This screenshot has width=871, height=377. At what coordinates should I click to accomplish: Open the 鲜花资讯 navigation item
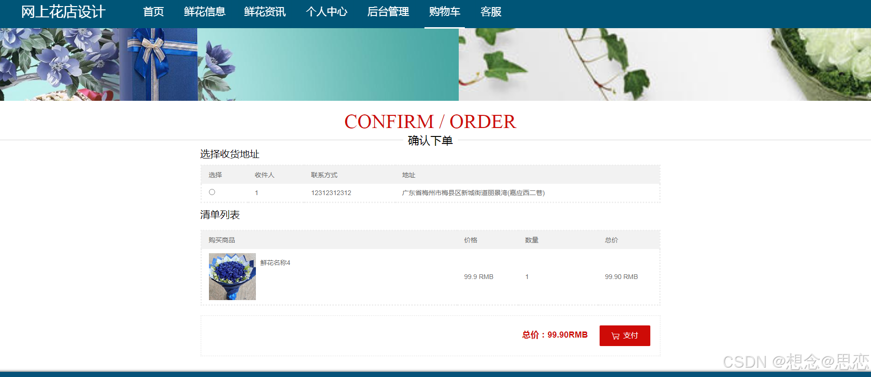pyautogui.click(x=265, y=12)
